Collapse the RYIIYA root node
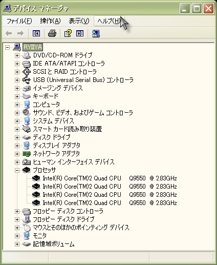The width and height of the screenshot is (217, 265). point(7,47)
